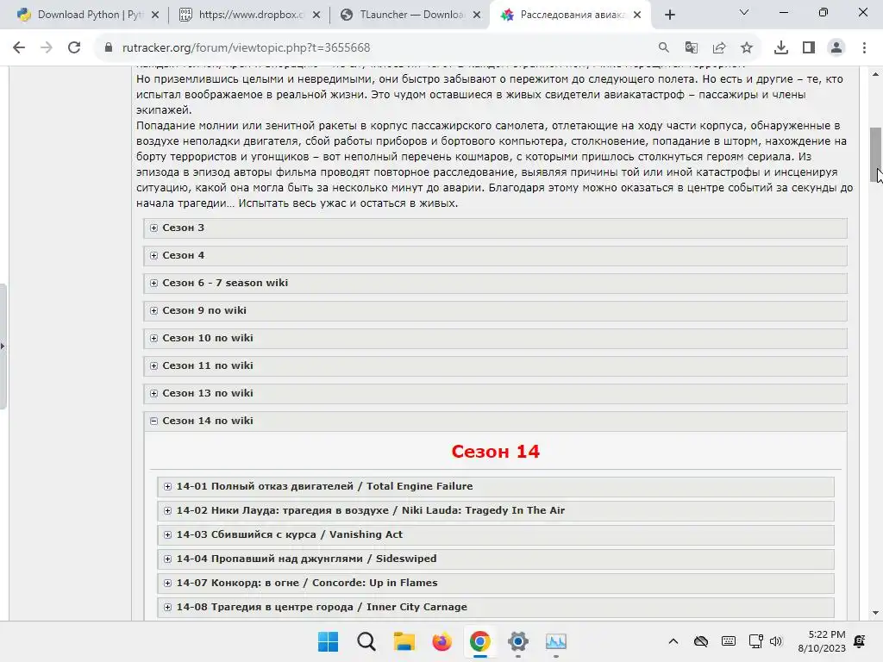Bookmark this page with the star
Screen dimensions: 883x662
point(747,48)
